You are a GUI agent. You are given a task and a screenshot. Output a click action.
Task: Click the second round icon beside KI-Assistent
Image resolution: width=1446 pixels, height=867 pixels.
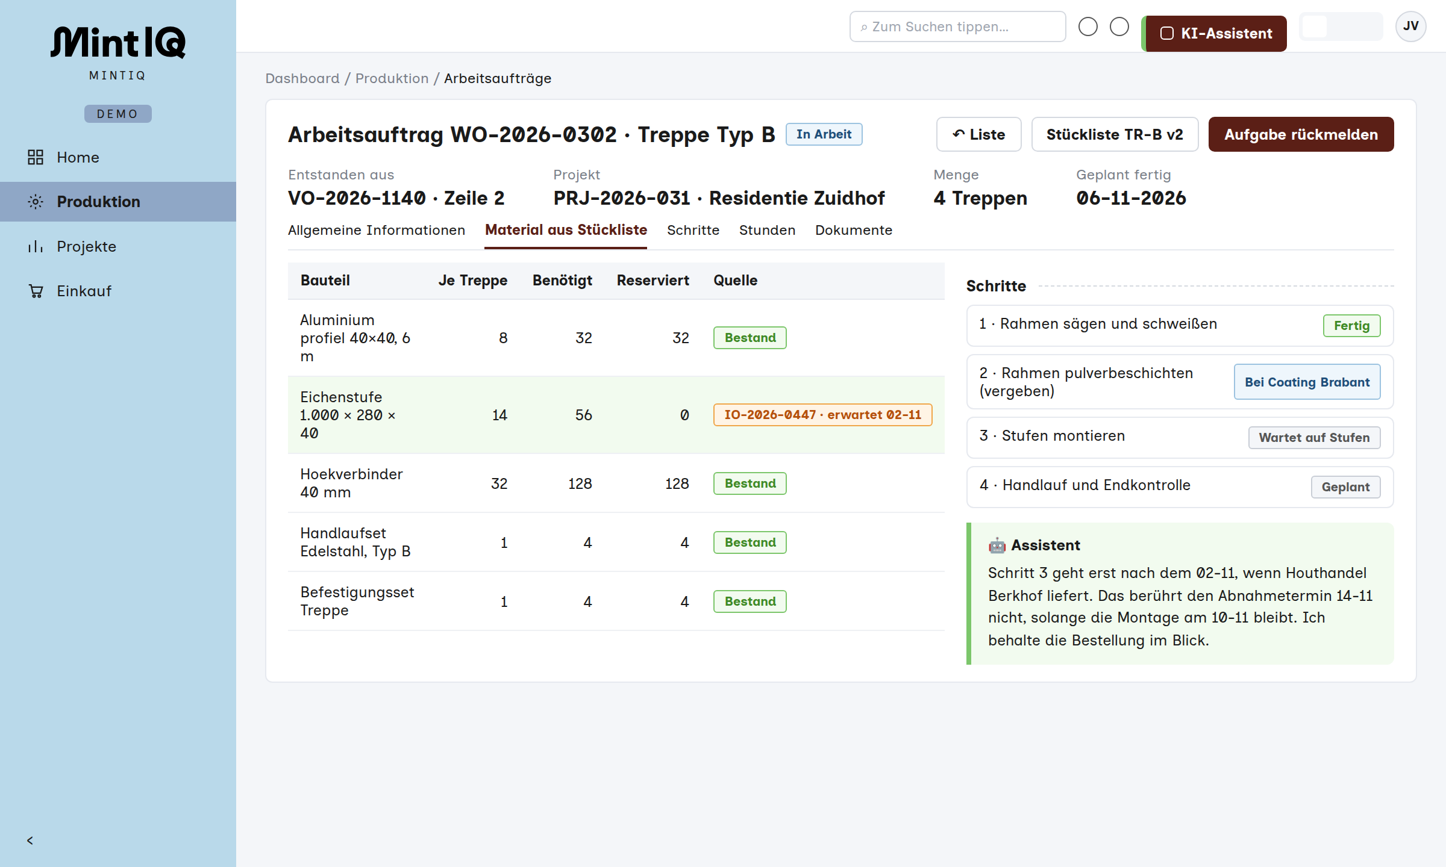point(1119,26)
